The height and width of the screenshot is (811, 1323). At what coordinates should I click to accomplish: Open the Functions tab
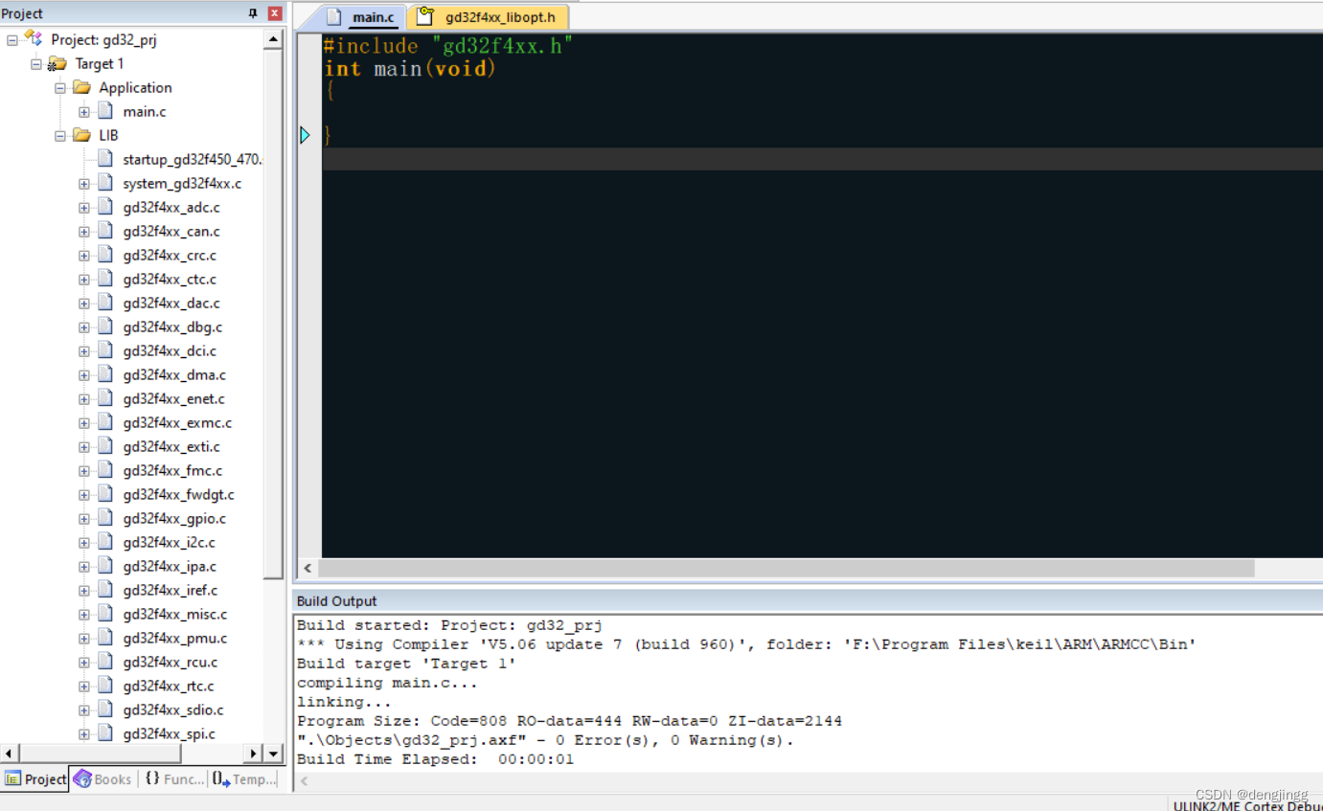coord(174,779)
